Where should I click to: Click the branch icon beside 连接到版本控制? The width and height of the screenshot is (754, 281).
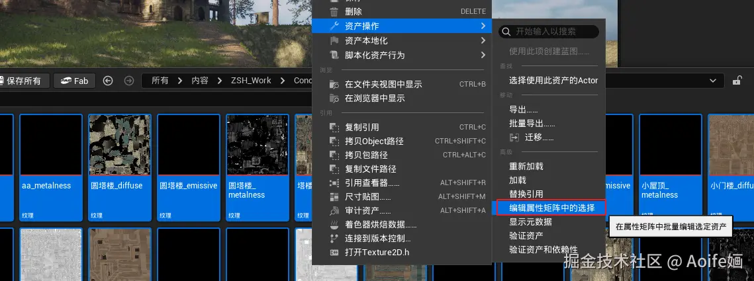[x=334, y=239]
